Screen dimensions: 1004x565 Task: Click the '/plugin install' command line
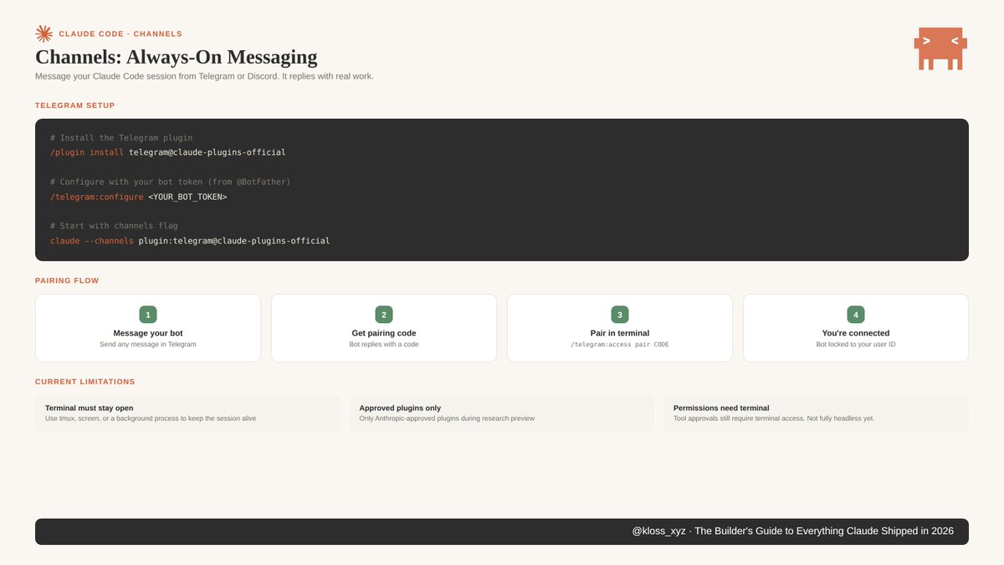point(168,152)
